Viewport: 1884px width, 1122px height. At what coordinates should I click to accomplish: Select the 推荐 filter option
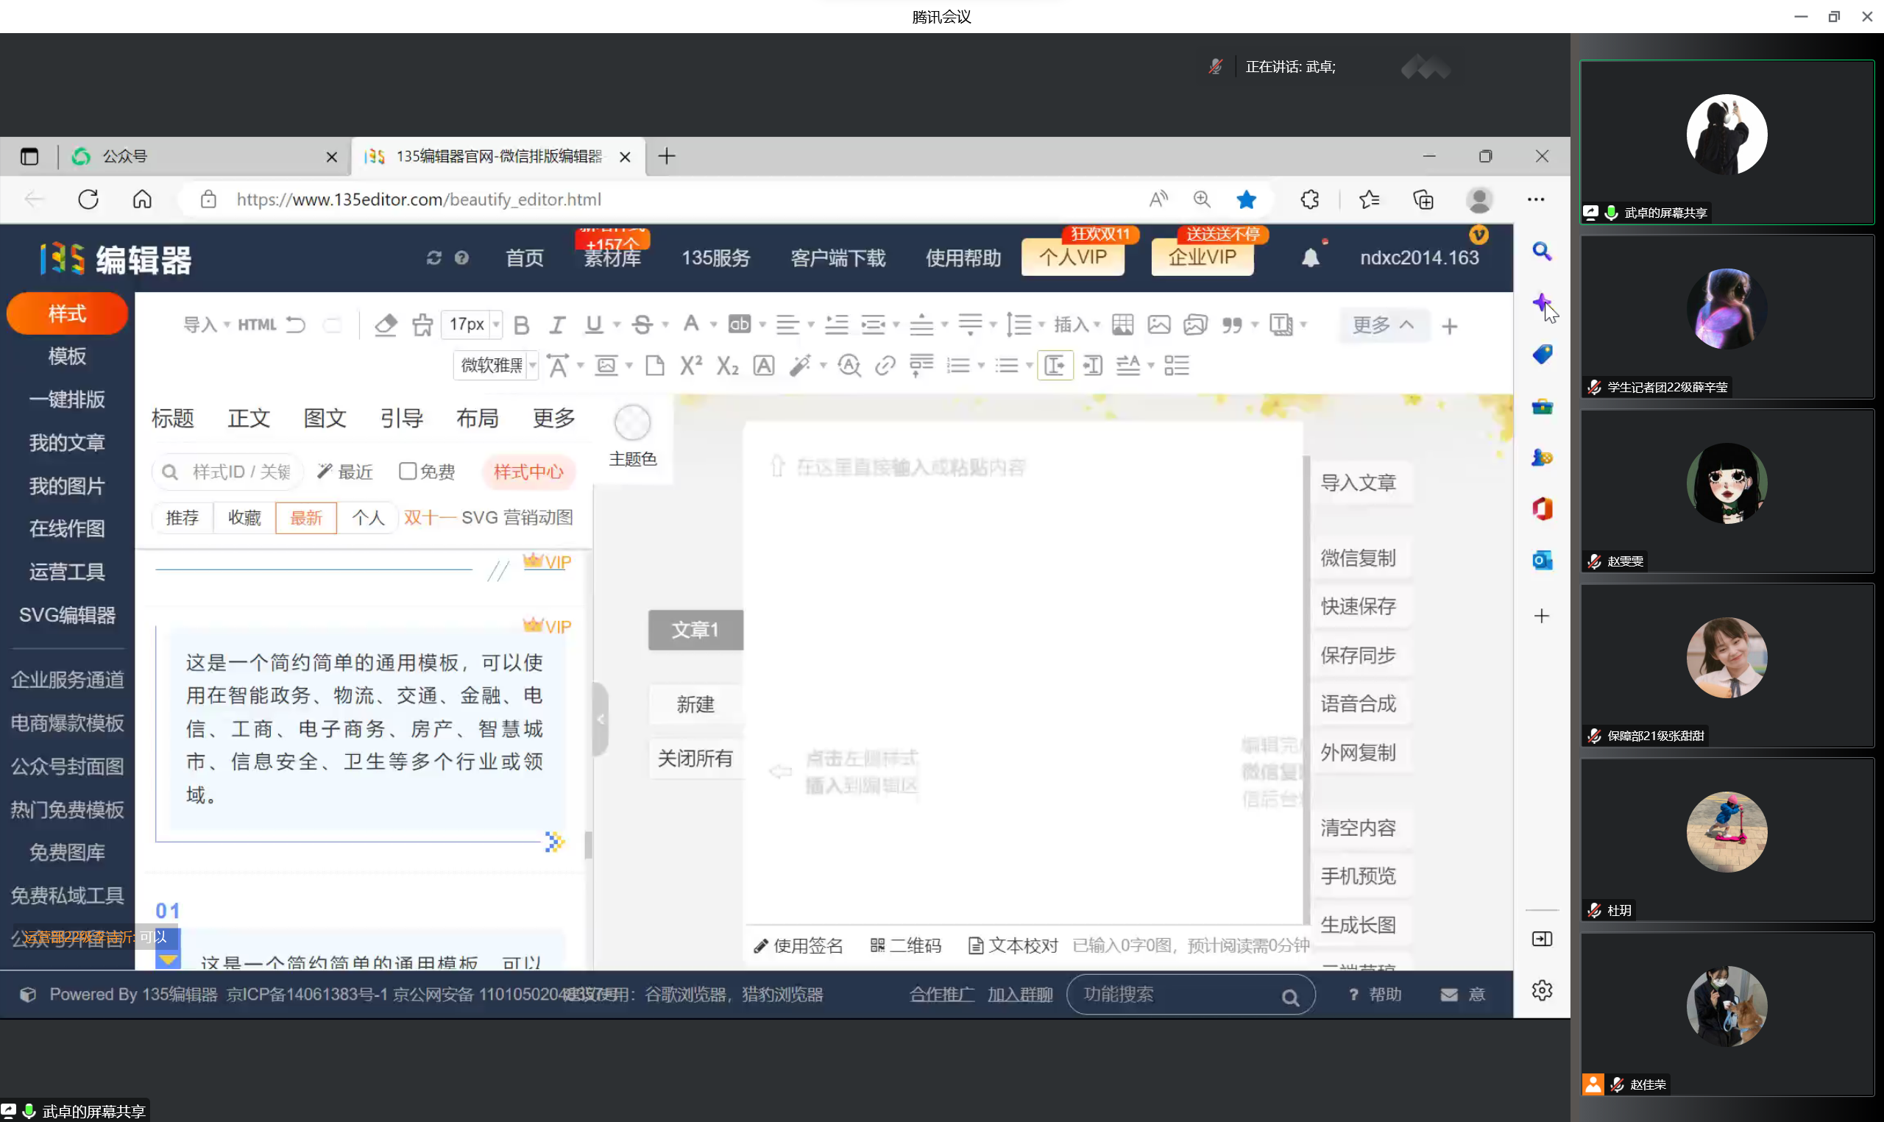point(183,518)
